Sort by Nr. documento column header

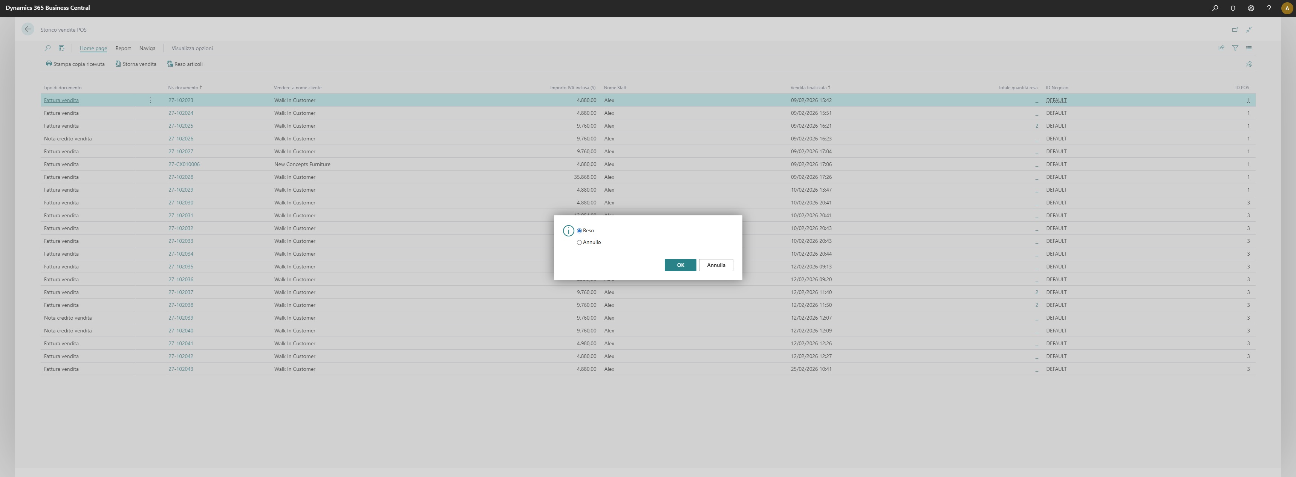pos(183,87)
